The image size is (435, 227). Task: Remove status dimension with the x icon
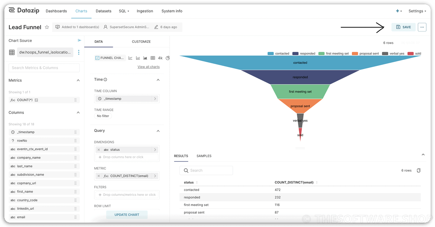click(99, 150)
